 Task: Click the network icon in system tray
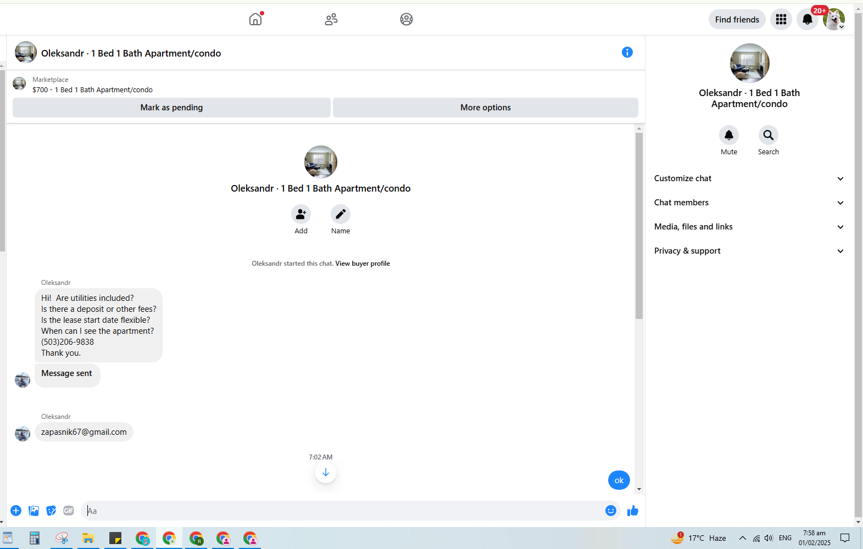point(756,538)
